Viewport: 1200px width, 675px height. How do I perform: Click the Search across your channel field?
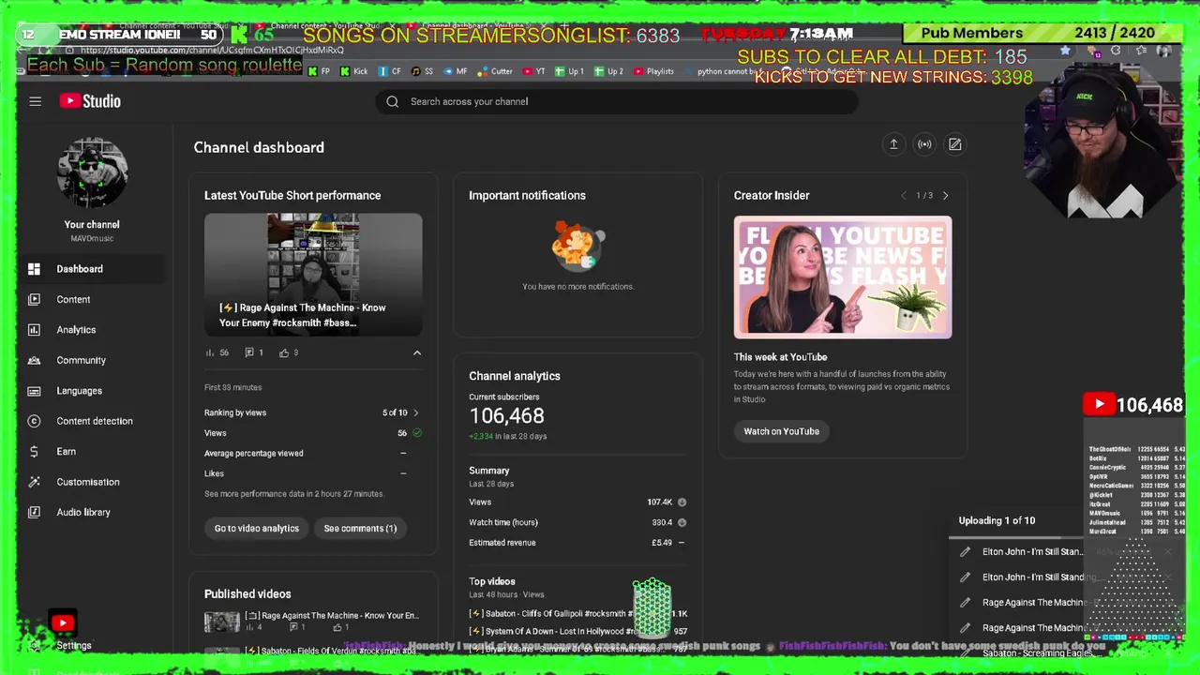click(617, 101)
